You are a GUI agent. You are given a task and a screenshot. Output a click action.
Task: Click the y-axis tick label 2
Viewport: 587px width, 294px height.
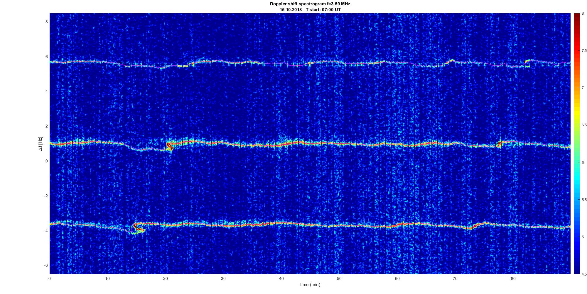[46, 126]
